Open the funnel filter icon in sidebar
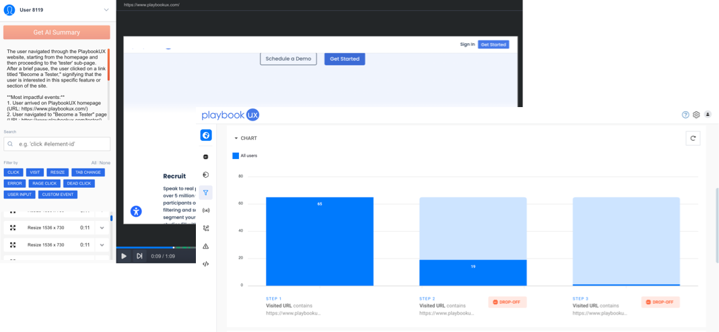 pyautogui.click(x=206, y=193)
